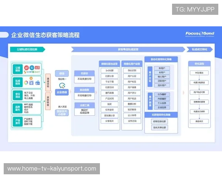Click the 内容偏好 box
Screen dimensions: 222x178
coord(162,99)
